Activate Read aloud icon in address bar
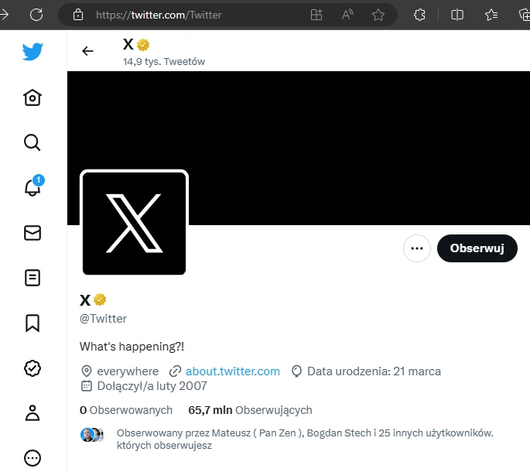530x472 pixels. 347,15
